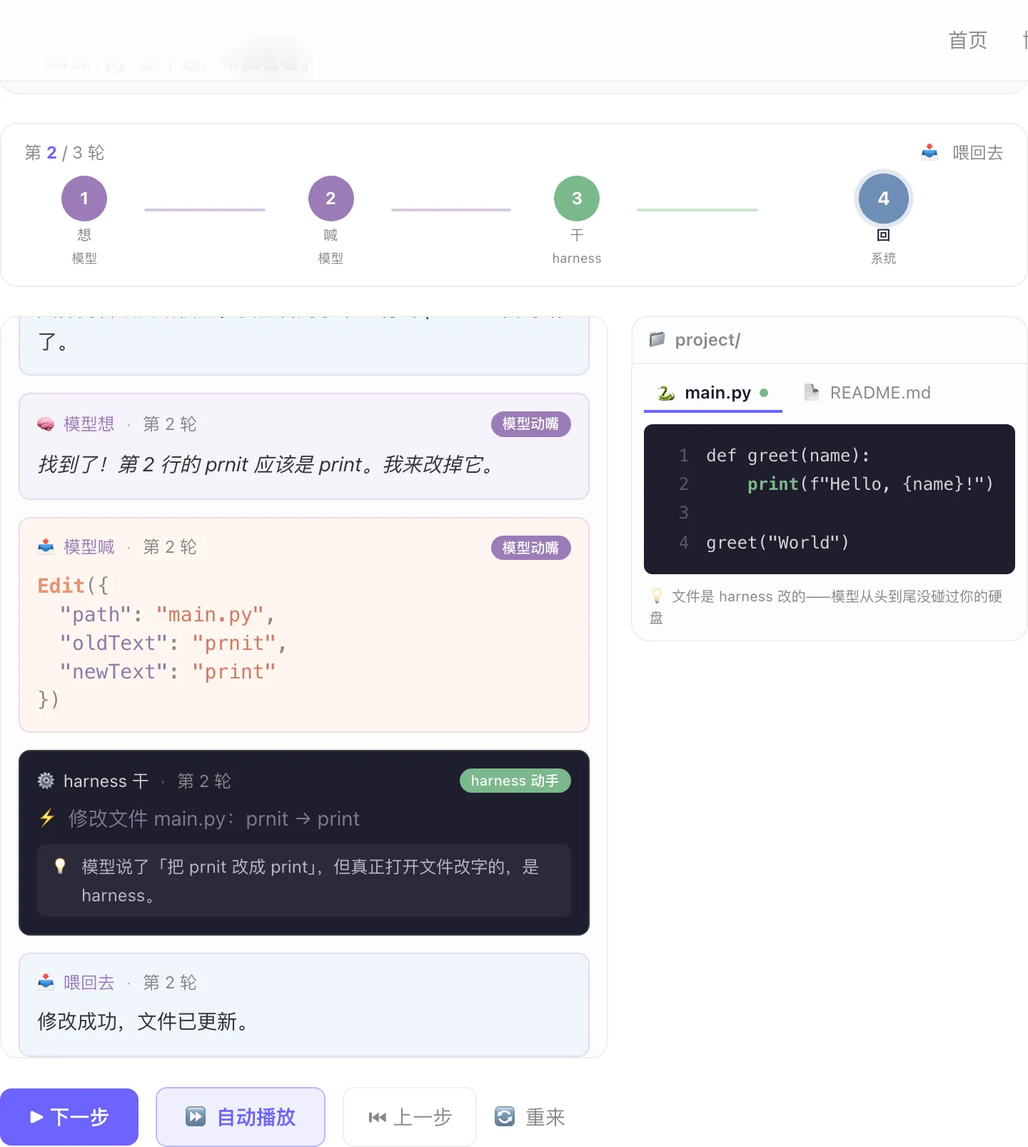Click the skip-back icon in 上一步

[x=378, y=1117]
